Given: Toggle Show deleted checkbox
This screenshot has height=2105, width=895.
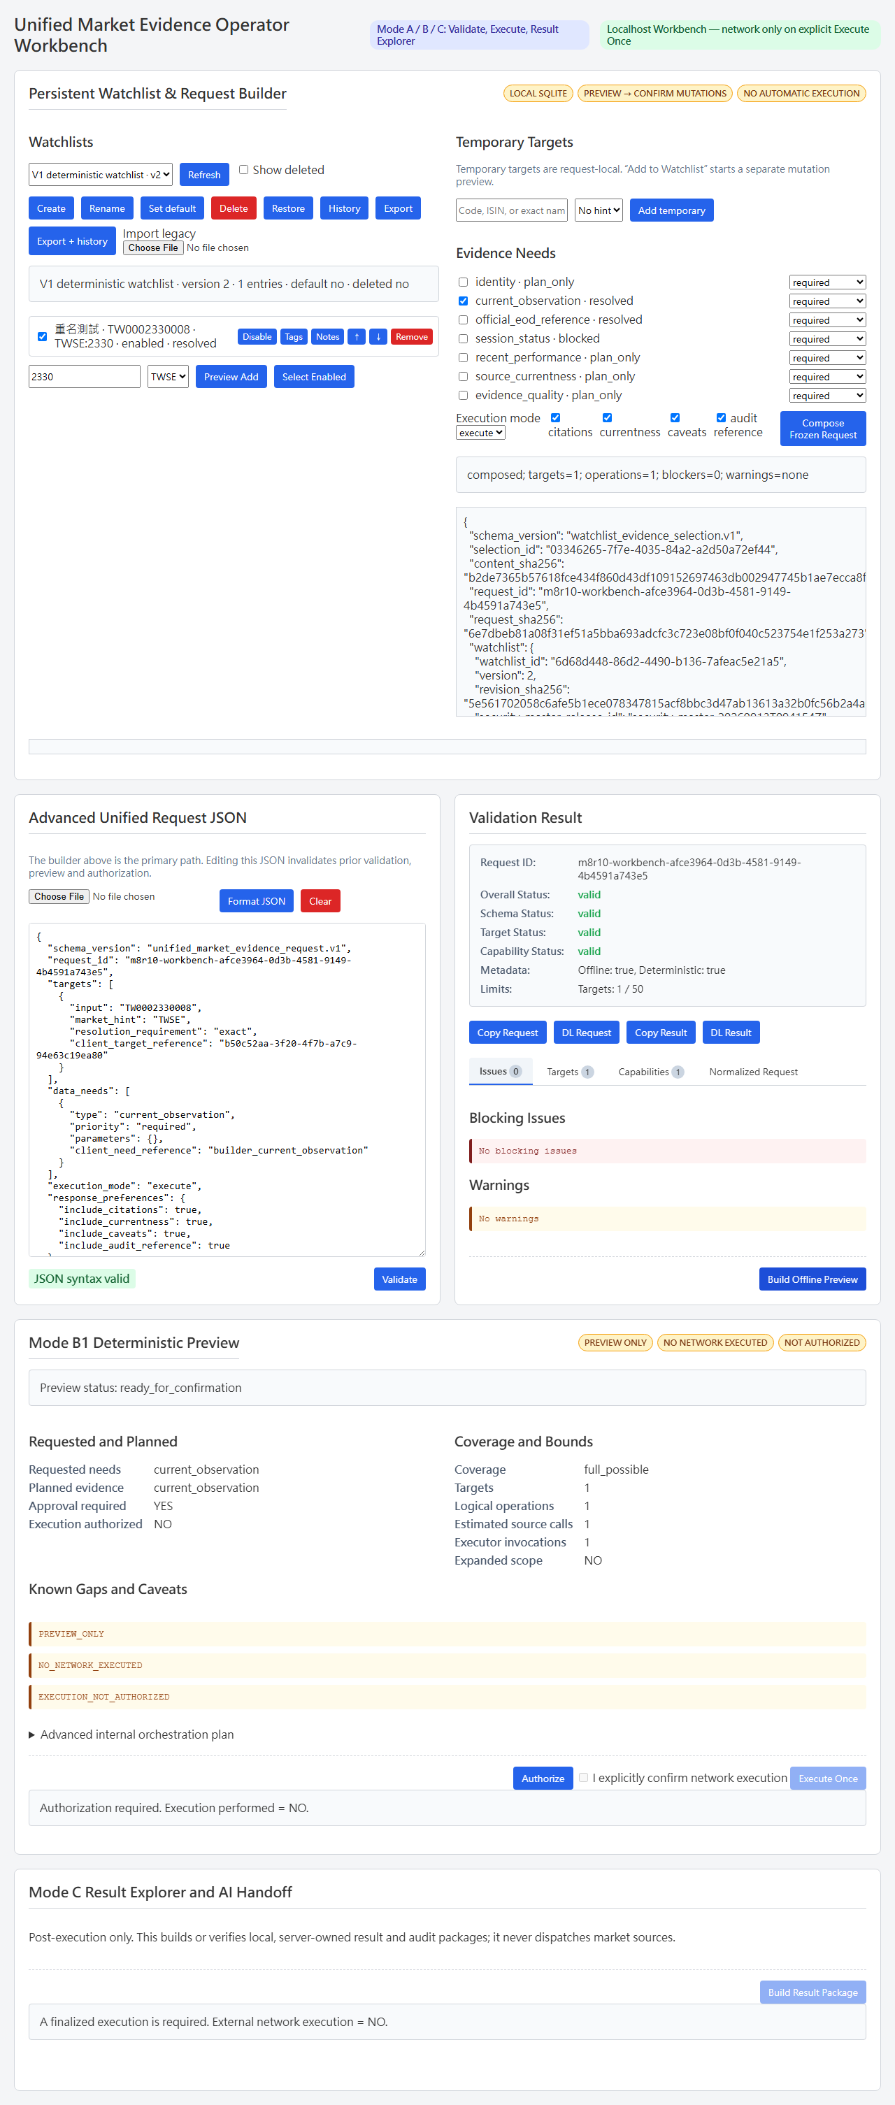Looking at the screenshot, I should click(x=243, y=170).
